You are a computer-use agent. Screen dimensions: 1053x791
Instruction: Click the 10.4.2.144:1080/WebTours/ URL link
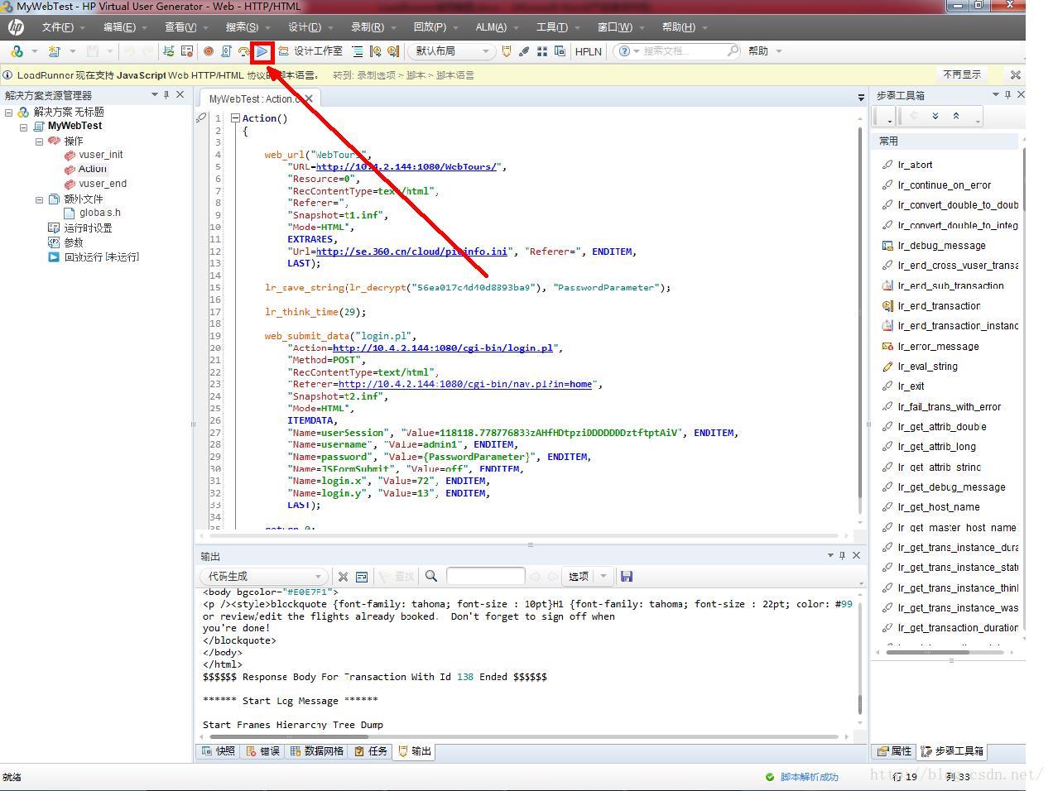(x=406, y=166)
